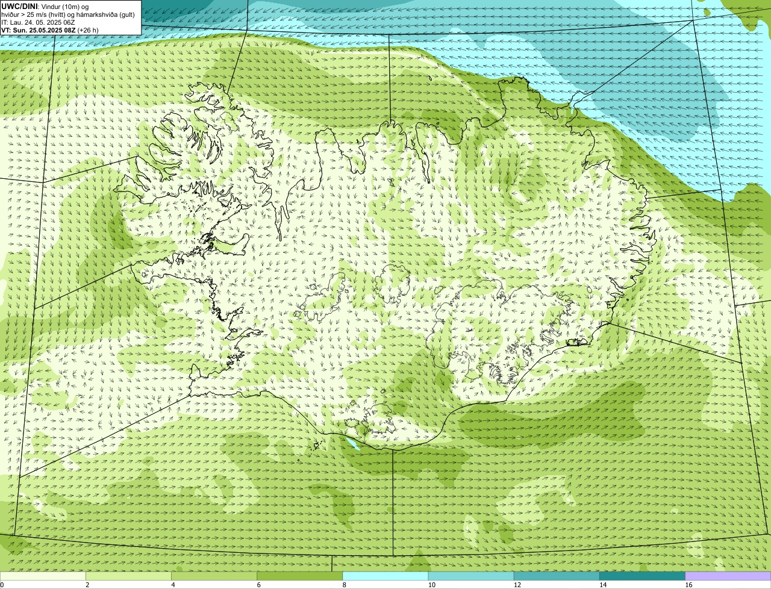Image resolution: width=771 pixels, height=589 pixels.
Task: Click the 6–8 m/s darker green swatch
Action: (300, 576)
